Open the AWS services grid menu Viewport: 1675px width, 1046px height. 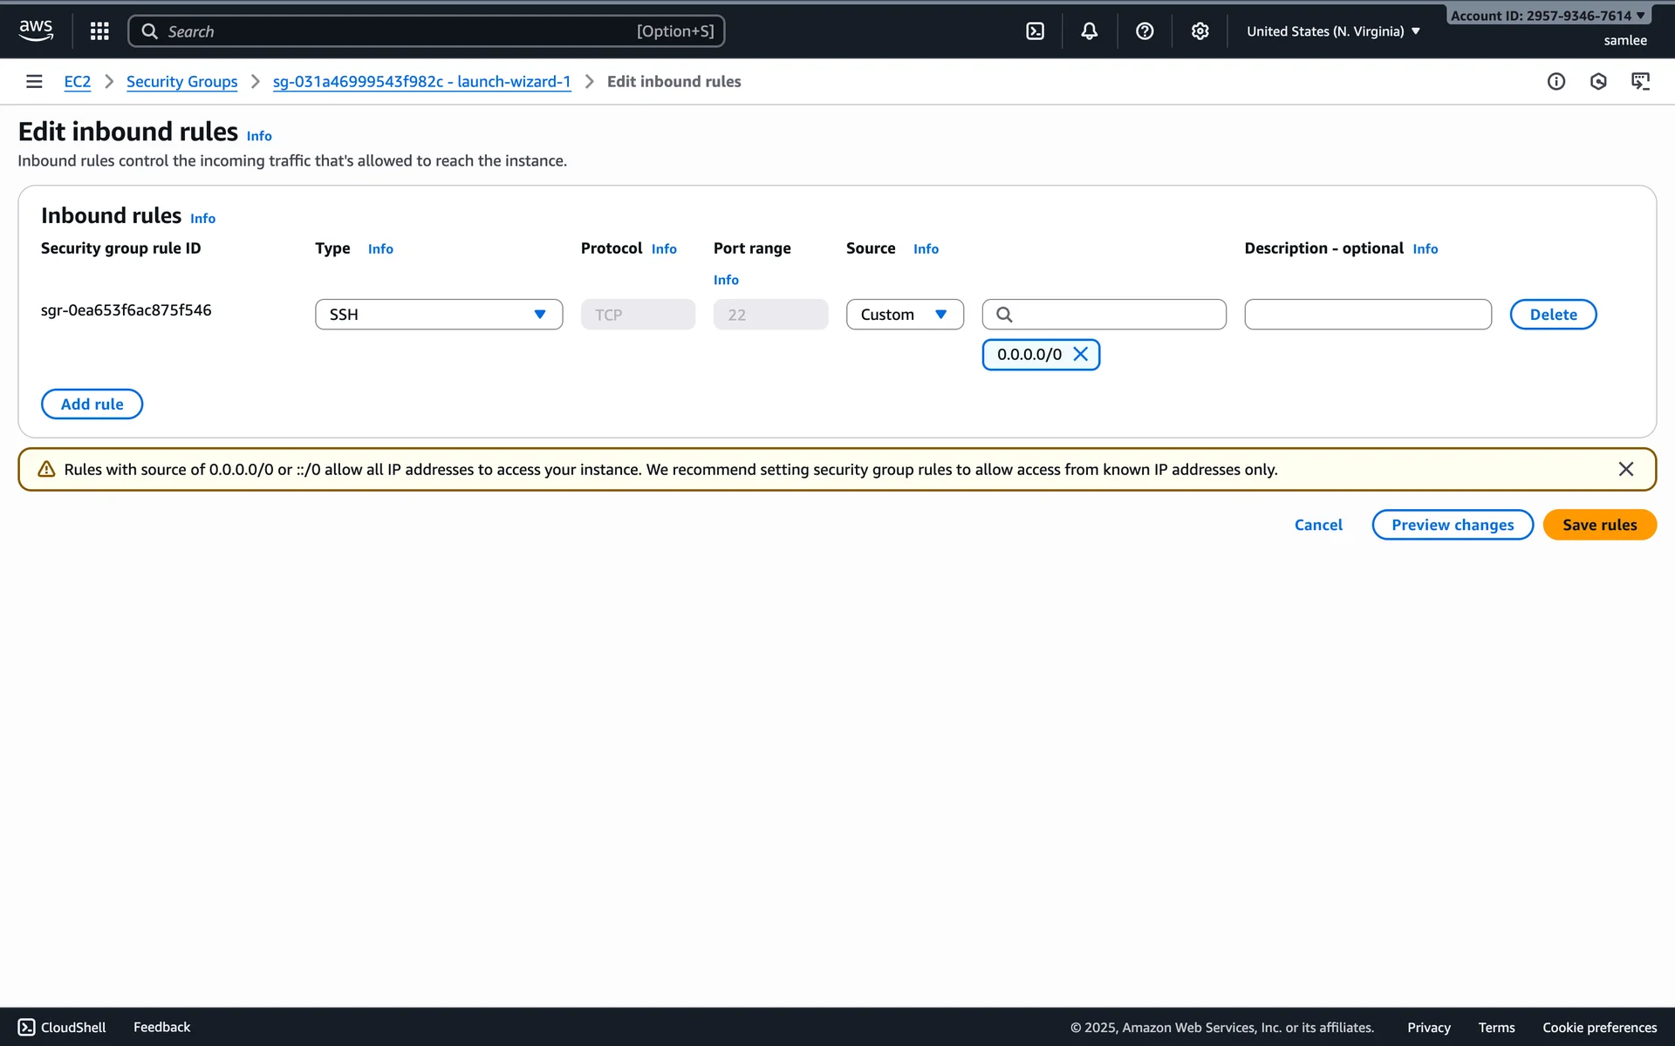pyautogui.click(x=99, y=31)
